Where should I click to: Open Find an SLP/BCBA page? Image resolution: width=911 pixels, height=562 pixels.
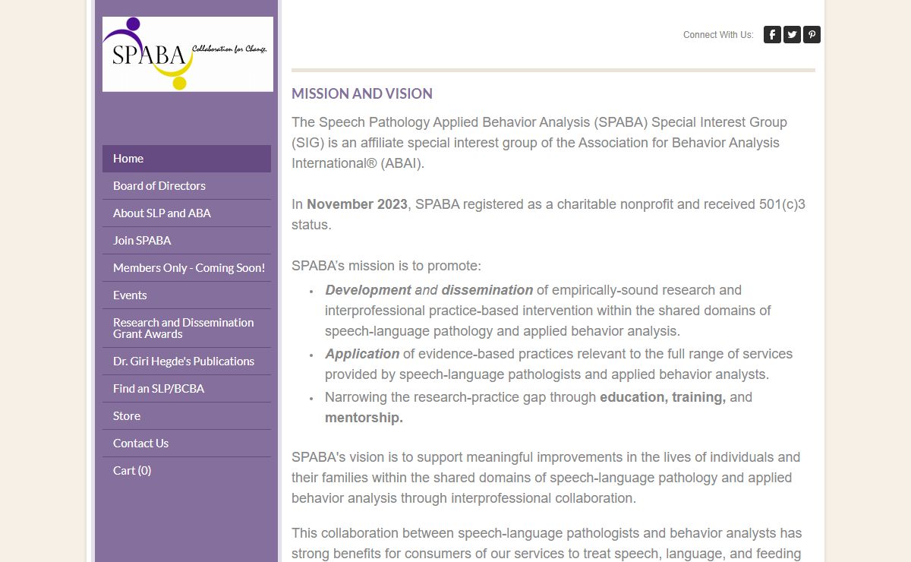pyautogui.click(x=187, y=389)
